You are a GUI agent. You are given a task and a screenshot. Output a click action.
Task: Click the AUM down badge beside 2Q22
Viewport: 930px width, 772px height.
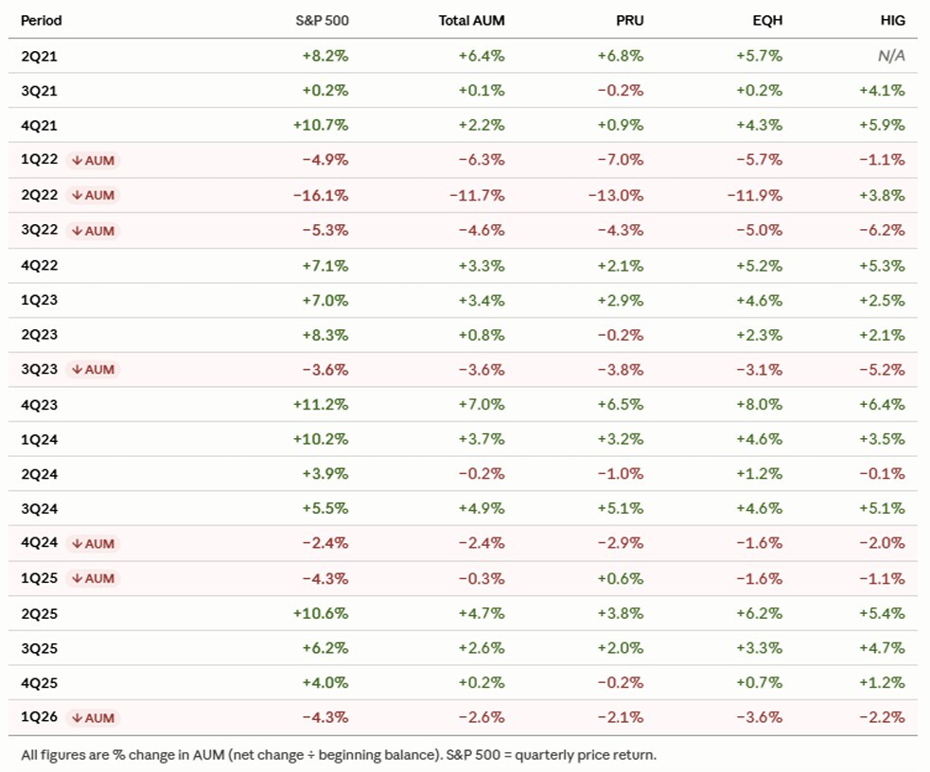click(x=93, y=195)
